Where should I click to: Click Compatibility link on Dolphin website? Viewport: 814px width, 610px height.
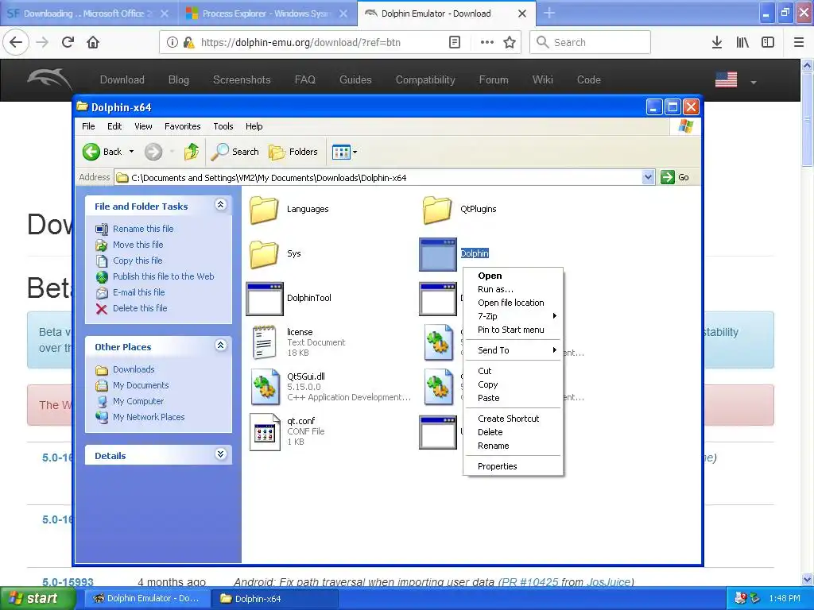point(425,80)
